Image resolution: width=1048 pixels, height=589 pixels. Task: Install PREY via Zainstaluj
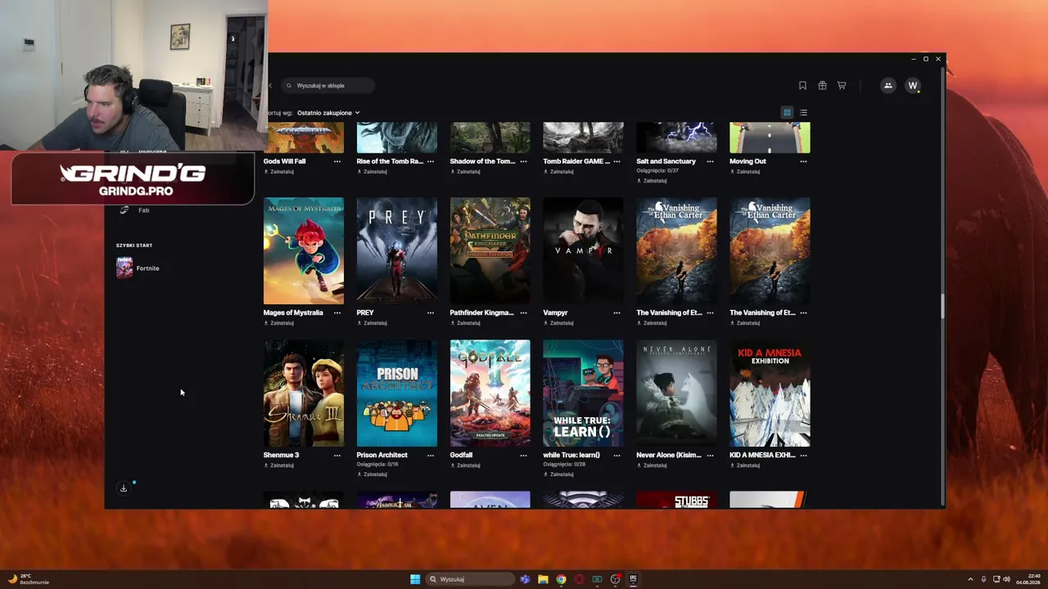(x=373, y=323)
